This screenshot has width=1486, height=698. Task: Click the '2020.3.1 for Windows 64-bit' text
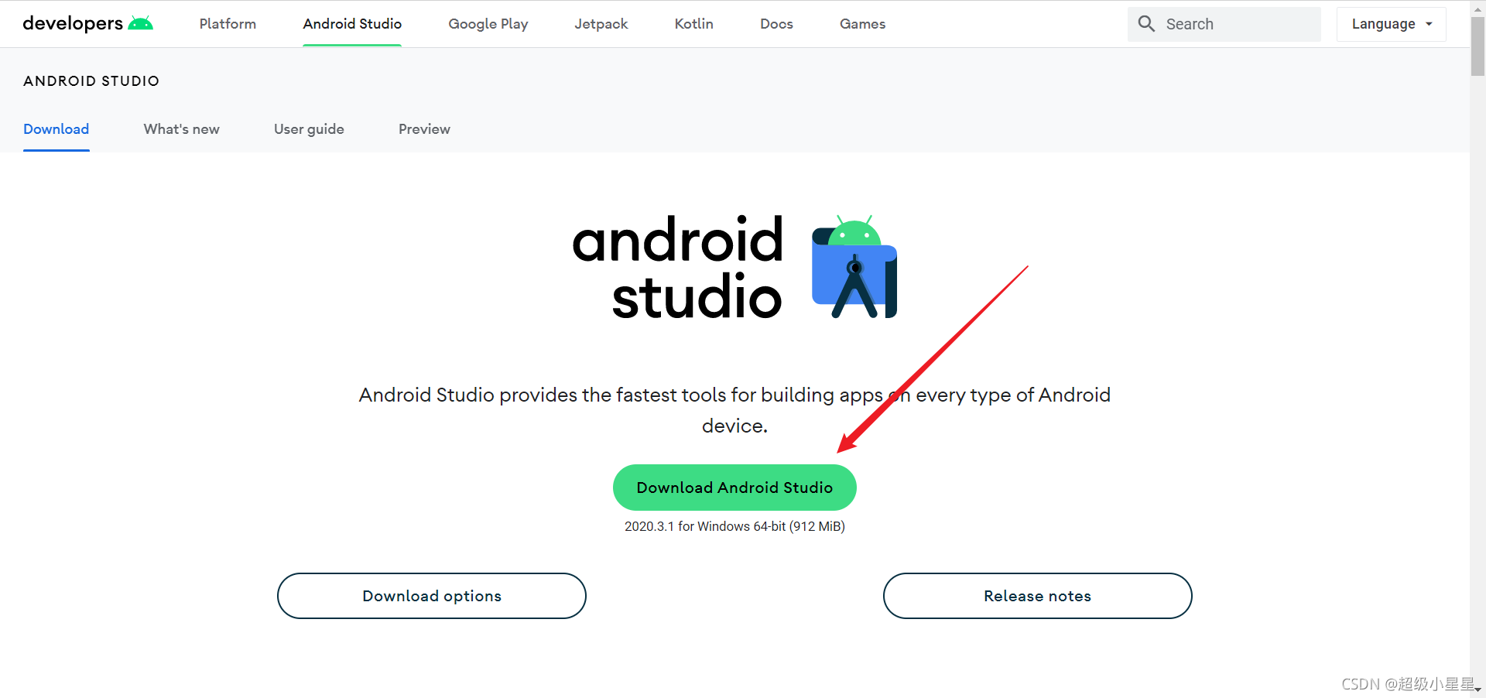[734, 526]
